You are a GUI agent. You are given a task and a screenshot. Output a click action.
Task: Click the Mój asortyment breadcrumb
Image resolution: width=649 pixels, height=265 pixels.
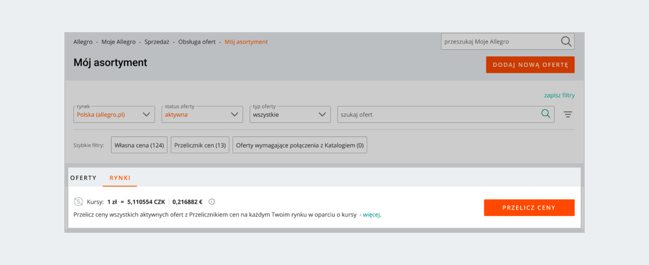[246, 42]
